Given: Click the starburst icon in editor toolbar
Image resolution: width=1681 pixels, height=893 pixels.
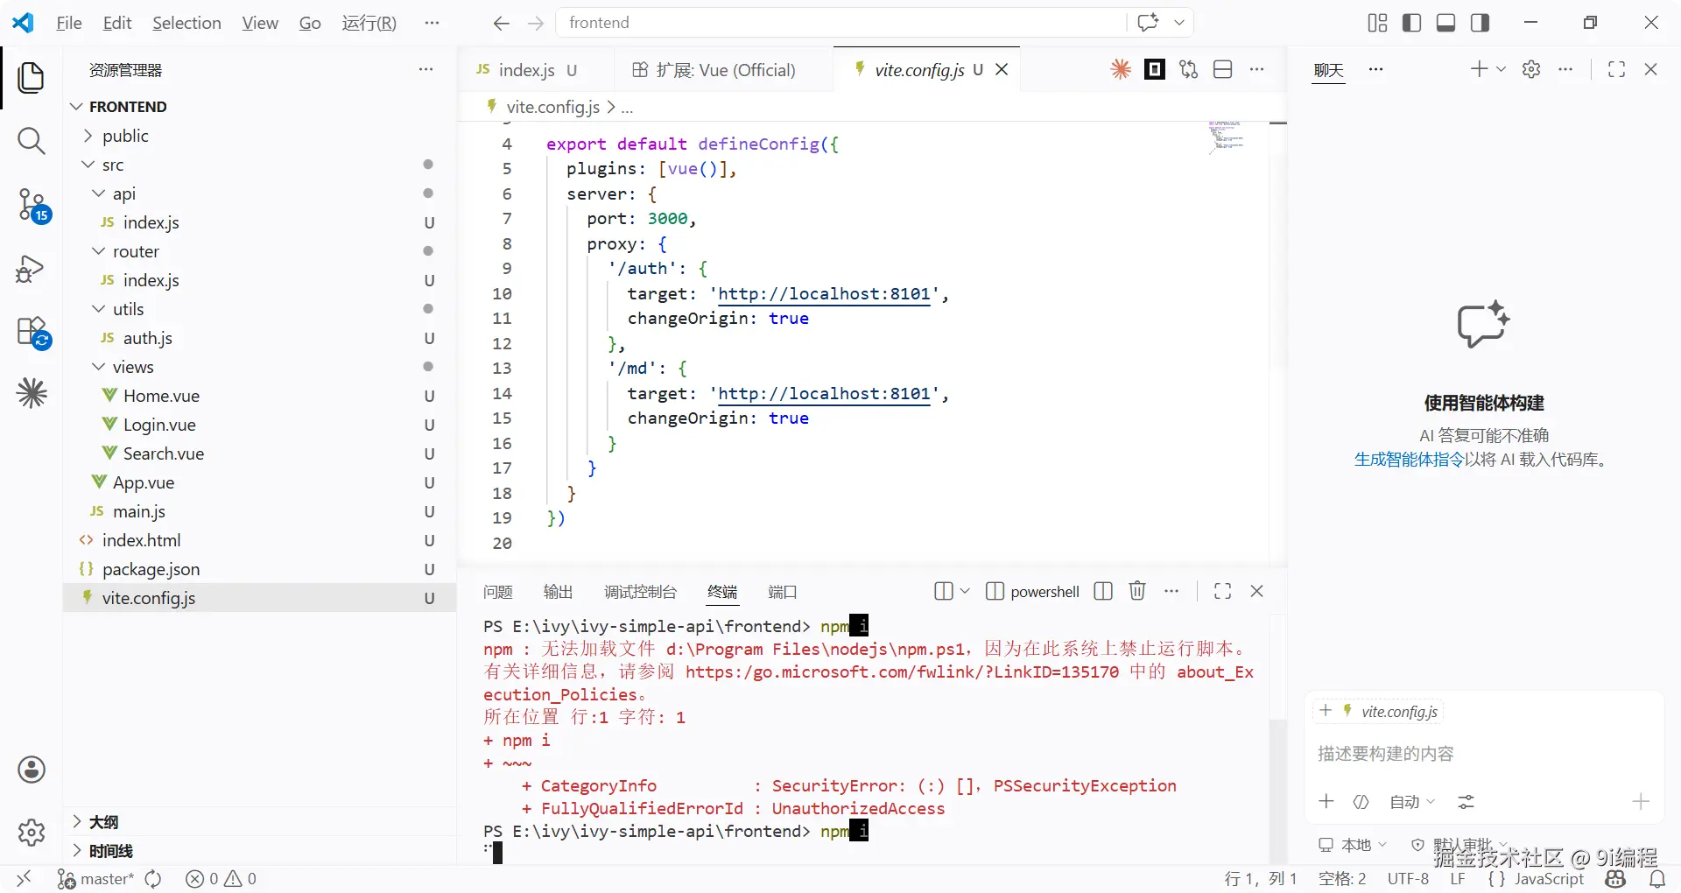Looking at the screenshot, I should pyautogui.click(x=1121, y=69).
